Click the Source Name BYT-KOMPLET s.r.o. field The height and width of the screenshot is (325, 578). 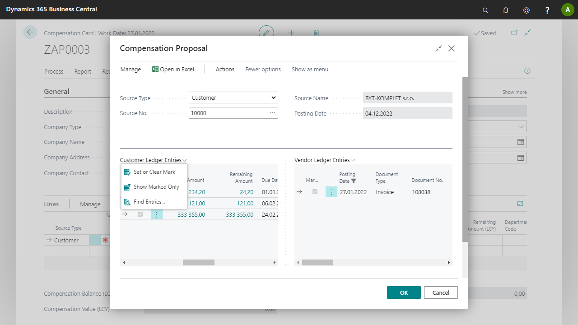click(408, 98)
